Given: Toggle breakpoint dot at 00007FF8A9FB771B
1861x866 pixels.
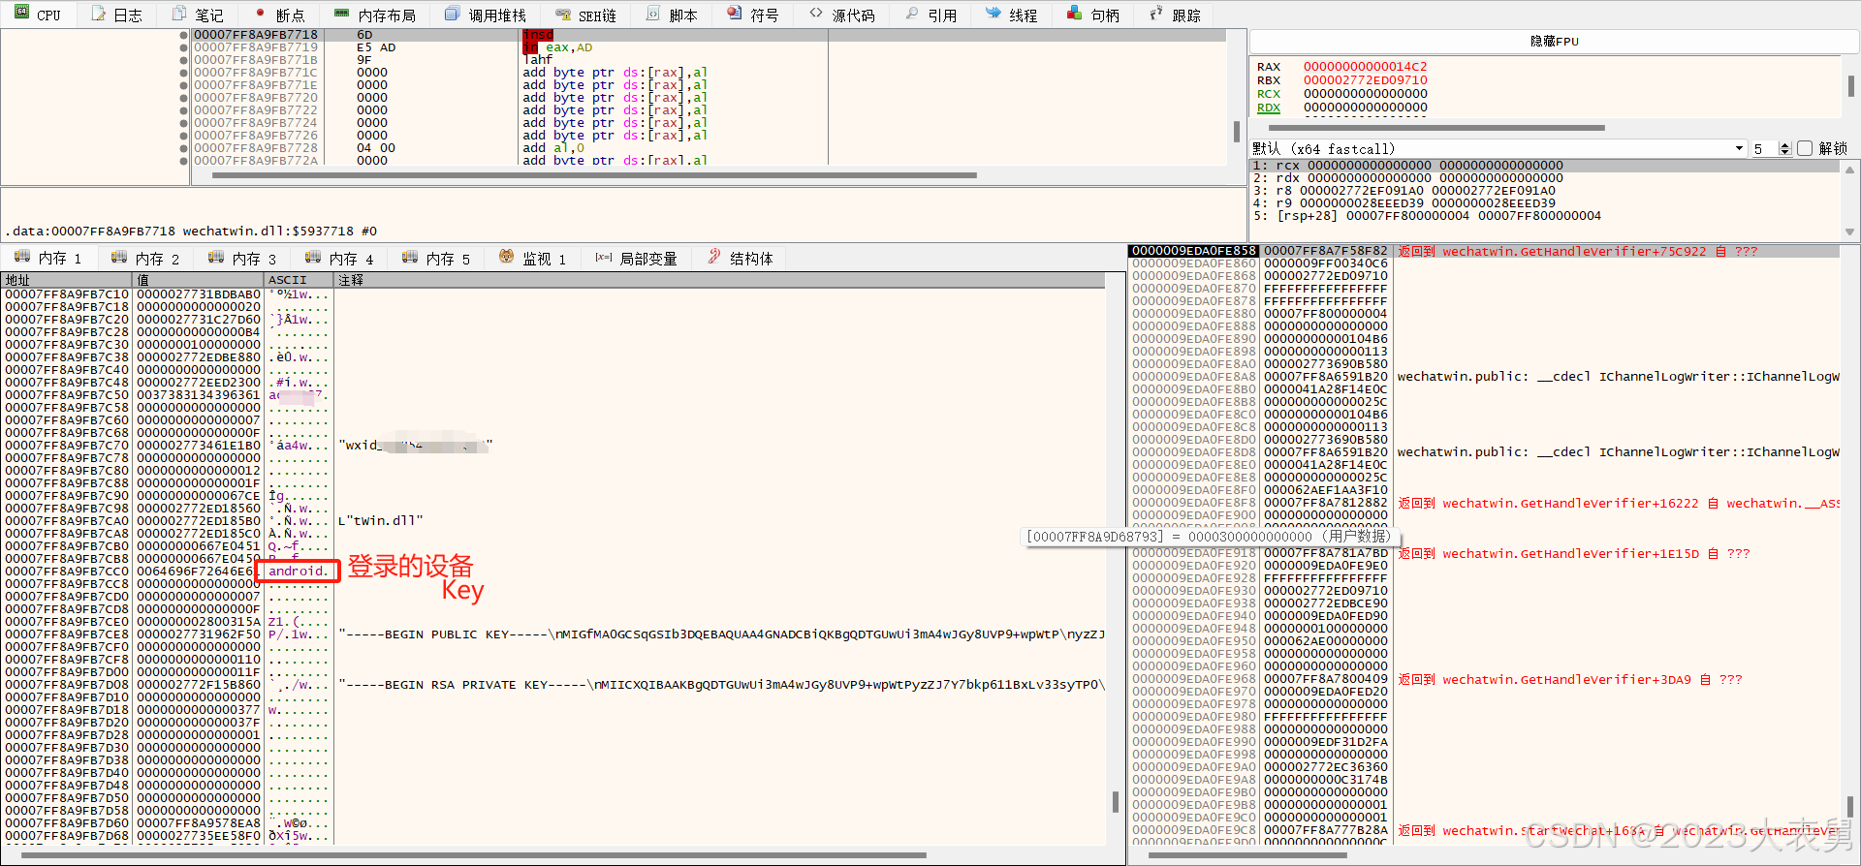Looking at the screenshot, I should (x=183, y=60).
